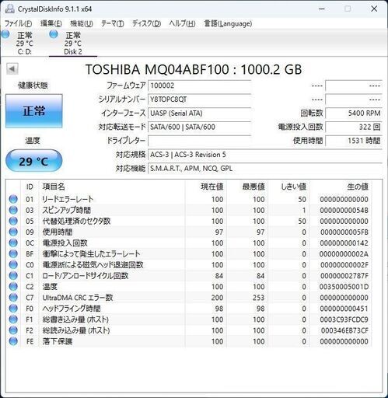Select the 電源断による磁気ヘッド退避回数 row
388x398 pixels.
click(x=189, y=264)
